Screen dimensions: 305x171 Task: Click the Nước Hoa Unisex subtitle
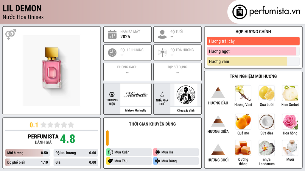pyautogui.click(x=23, y=17)
